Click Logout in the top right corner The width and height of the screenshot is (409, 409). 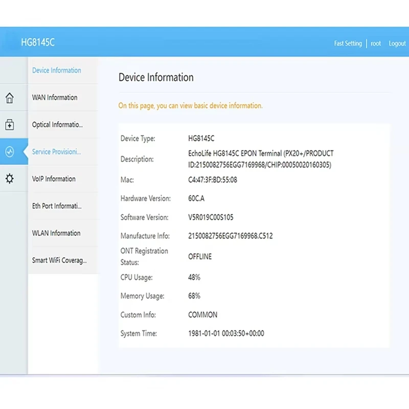[397, 43]
